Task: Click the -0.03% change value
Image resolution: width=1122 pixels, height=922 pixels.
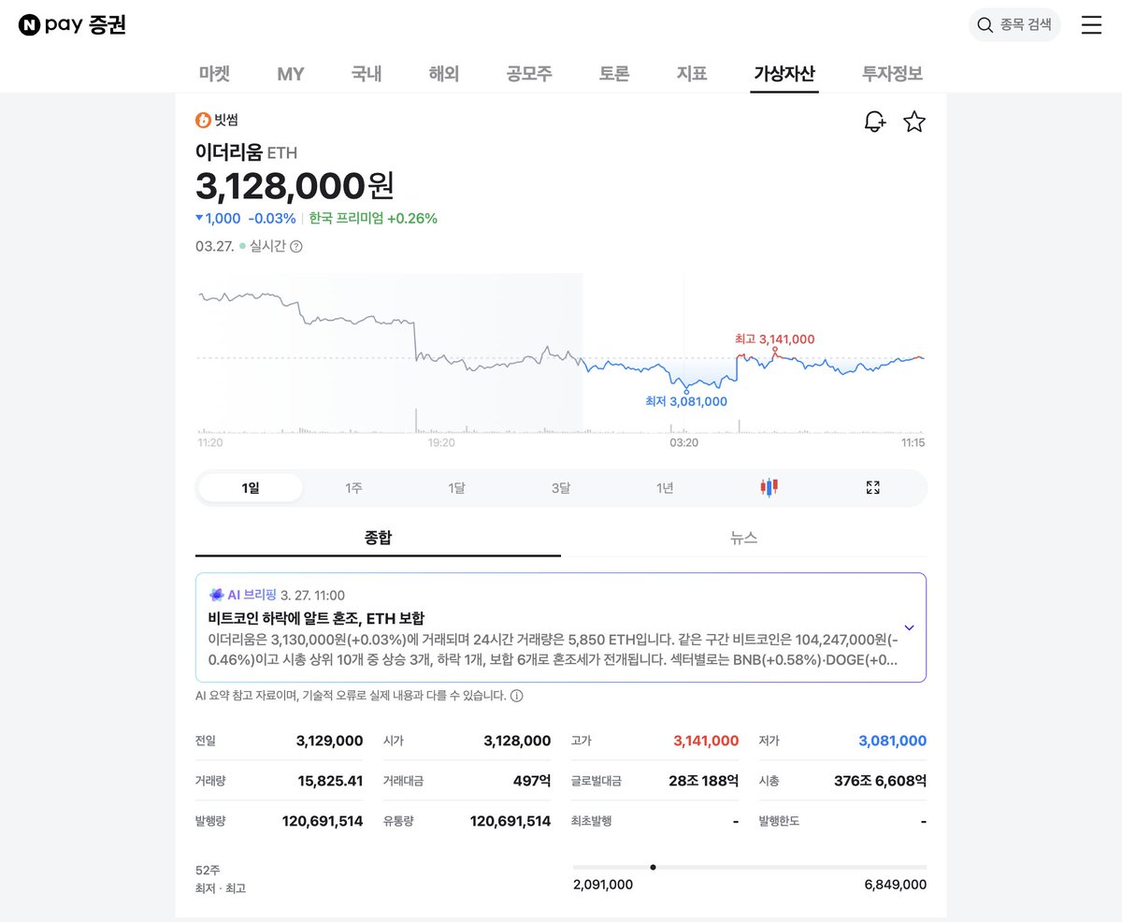Action: (x=272, y=218)
